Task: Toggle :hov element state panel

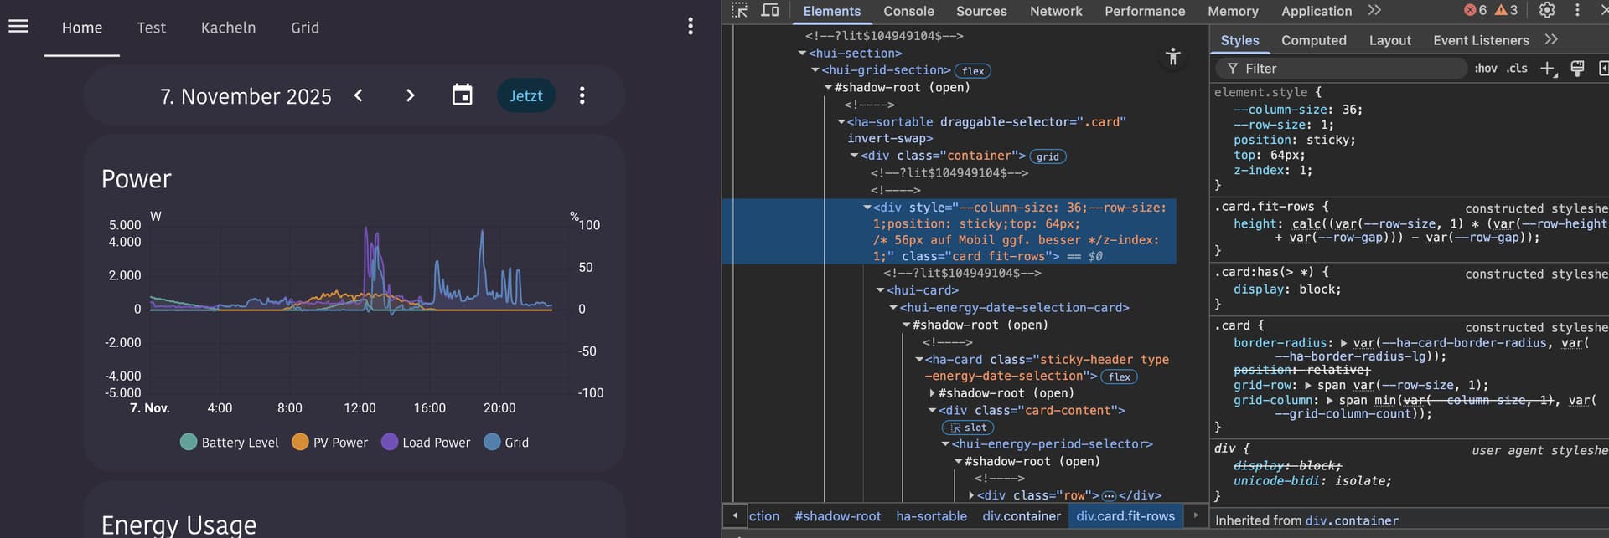Action: tap(1485, 69)
